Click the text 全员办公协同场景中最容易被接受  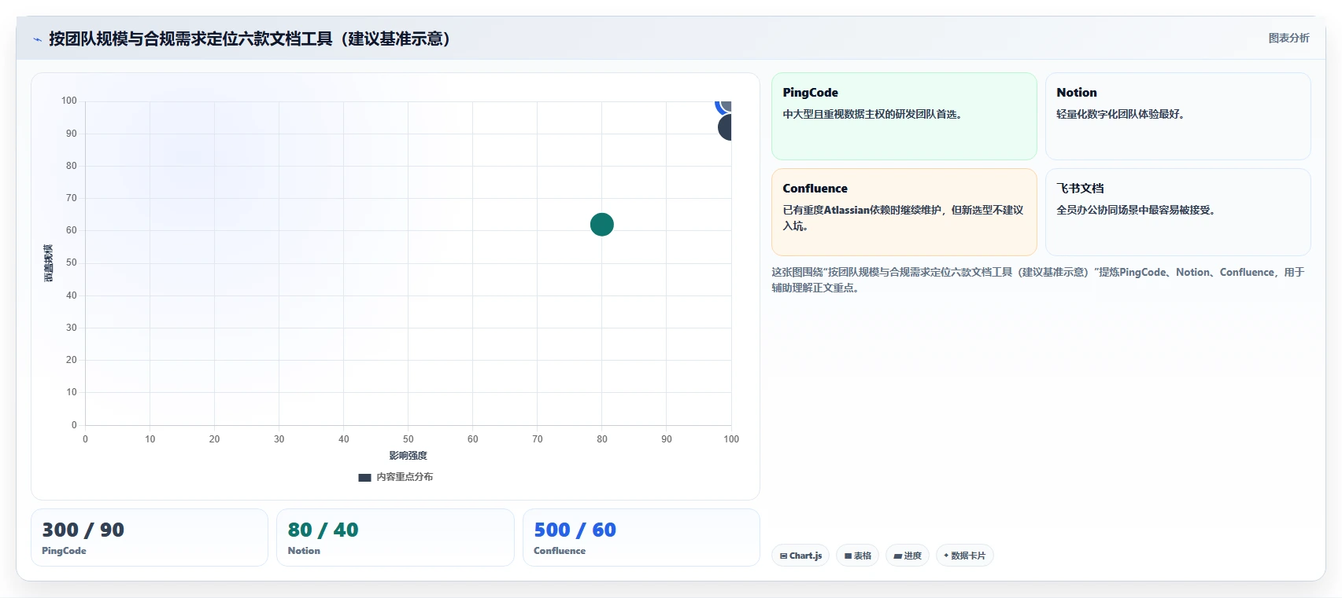[x=1136, y=210]
